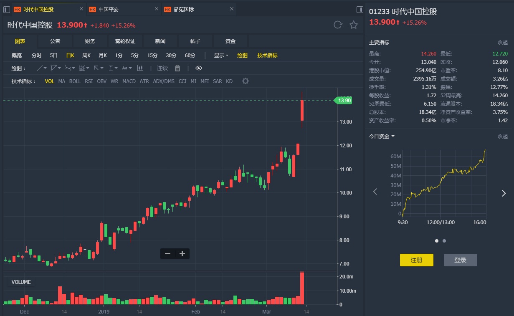This screenshot has height=316, width=514.
Task: Enable the MACD indicator
Action: coord(129,81)
